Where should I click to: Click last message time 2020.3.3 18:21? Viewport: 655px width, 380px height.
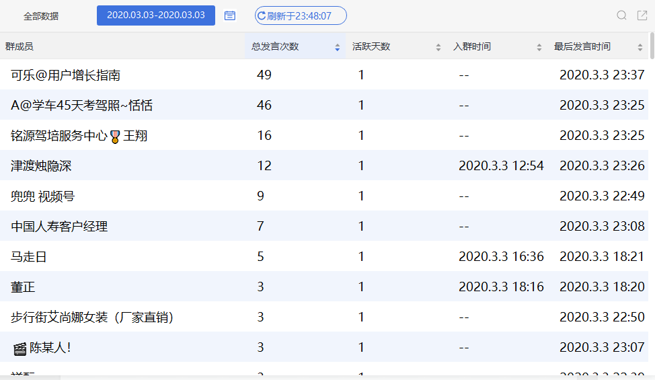pyautogui.click(x=602, y=256)
